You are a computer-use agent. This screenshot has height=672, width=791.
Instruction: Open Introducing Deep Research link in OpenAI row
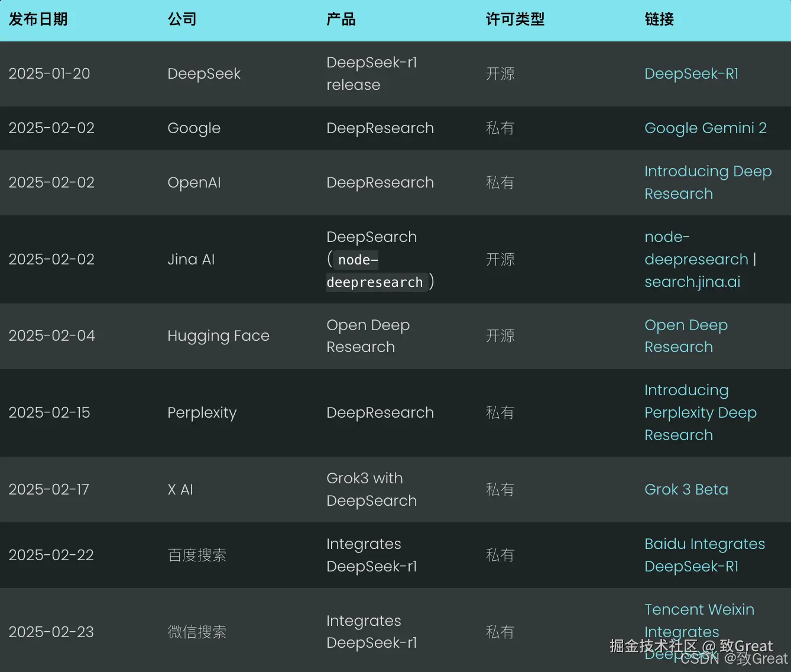pos(708,182)
